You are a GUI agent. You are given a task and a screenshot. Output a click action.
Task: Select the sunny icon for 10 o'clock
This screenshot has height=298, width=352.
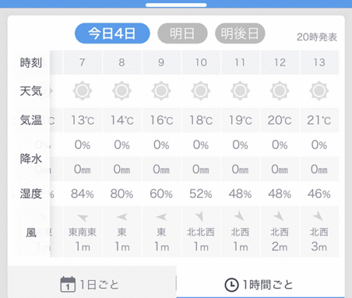[x=201, y=91]
